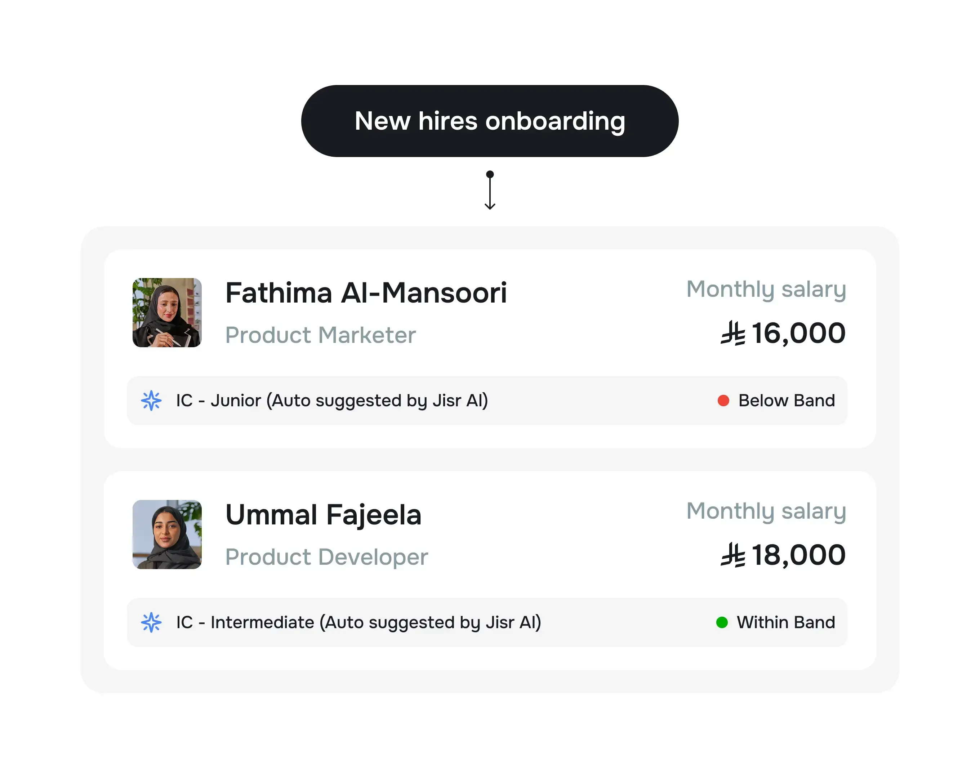This screenshot has height=778, width=980.
Task: Select the 18,000 salary amount
Action: pos(798,555)
